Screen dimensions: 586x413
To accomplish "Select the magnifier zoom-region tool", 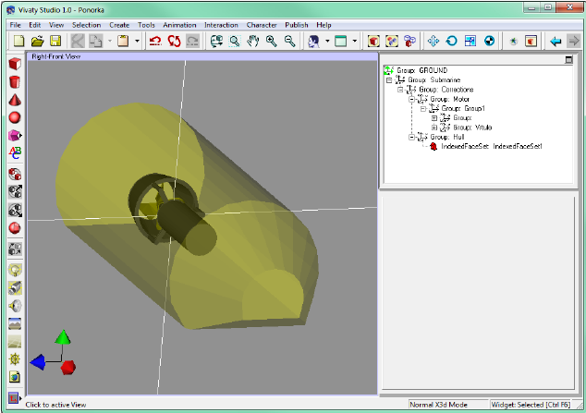I will [235, 41].
